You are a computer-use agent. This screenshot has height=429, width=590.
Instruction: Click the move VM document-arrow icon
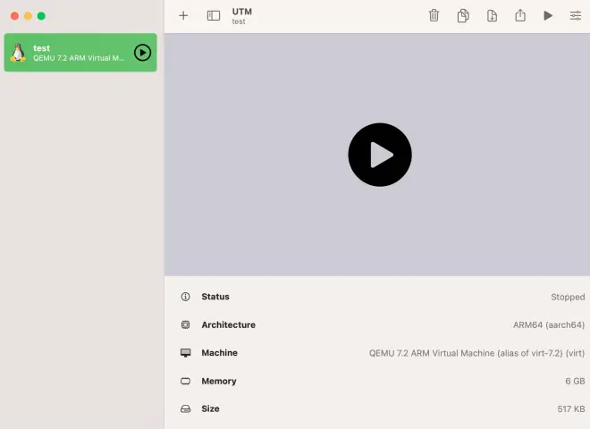(x=492, y=15)
